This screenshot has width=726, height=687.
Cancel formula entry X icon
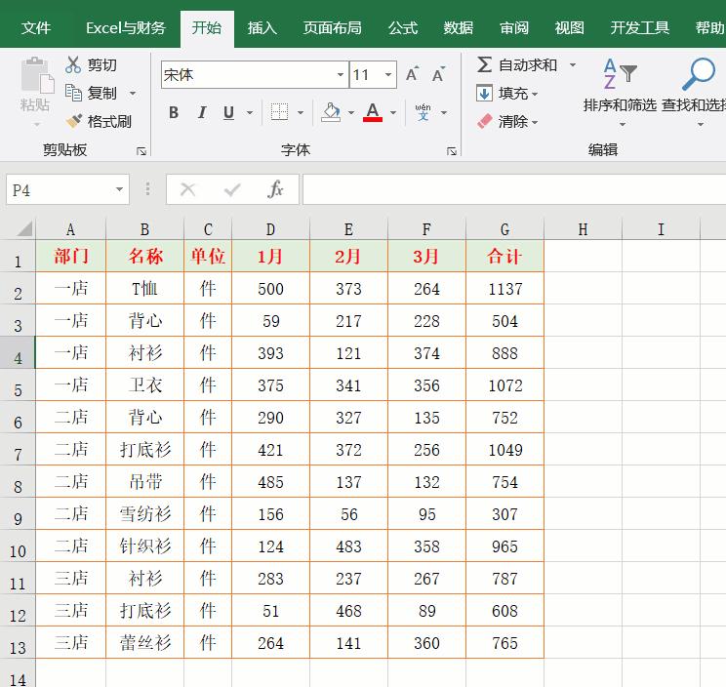(187, 189)
